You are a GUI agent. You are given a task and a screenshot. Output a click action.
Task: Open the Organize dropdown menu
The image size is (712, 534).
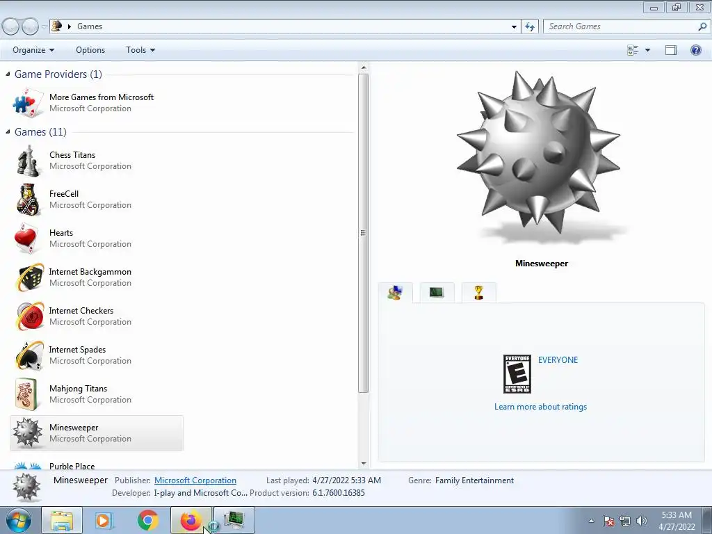[x=33, y=50]
